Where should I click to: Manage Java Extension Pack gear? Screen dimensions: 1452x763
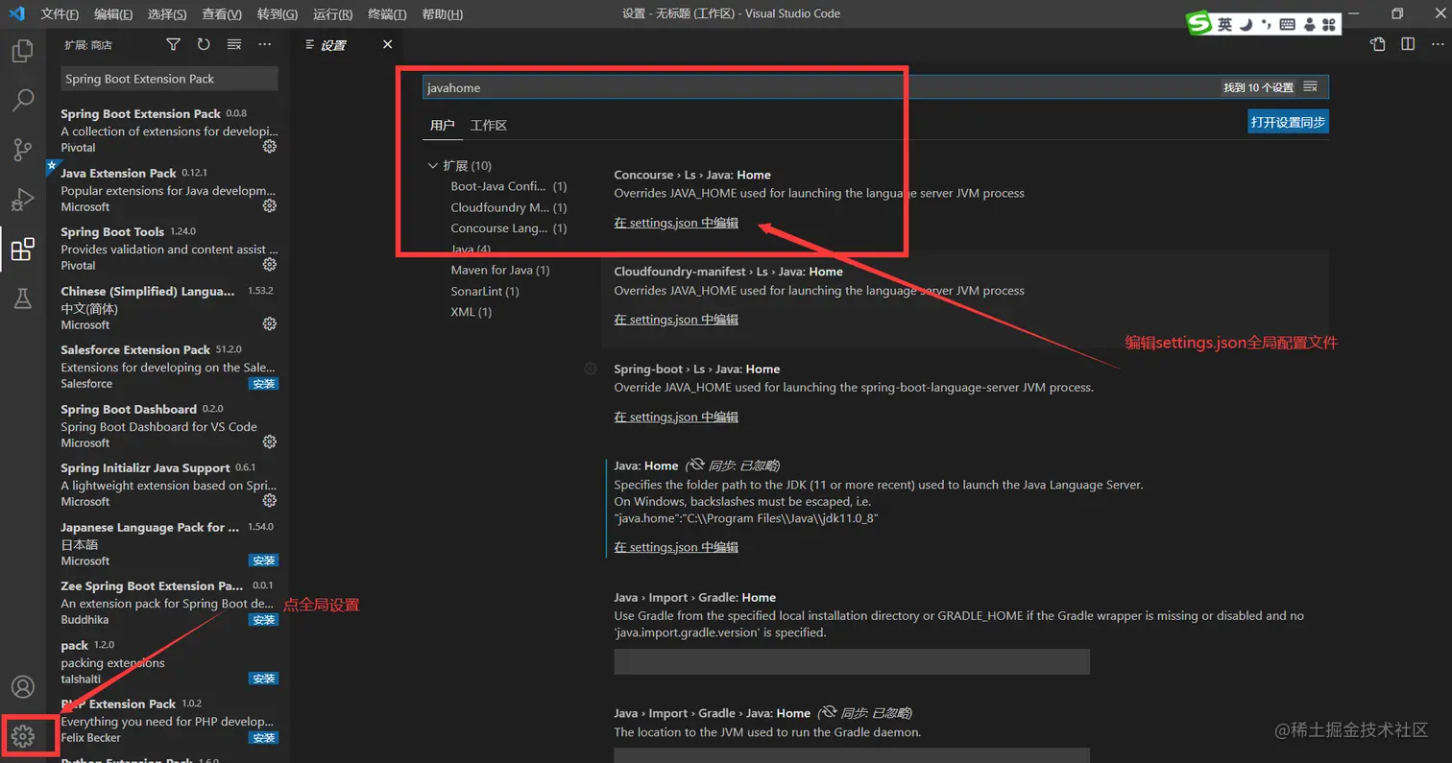(270, 206)
